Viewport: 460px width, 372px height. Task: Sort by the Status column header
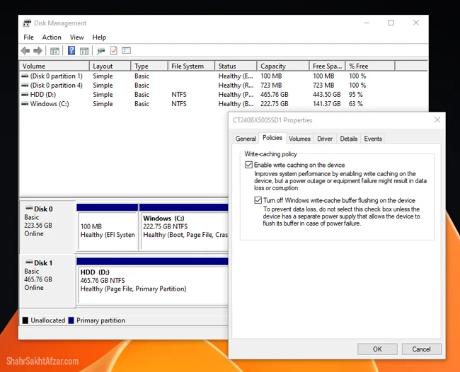(236, 66)
